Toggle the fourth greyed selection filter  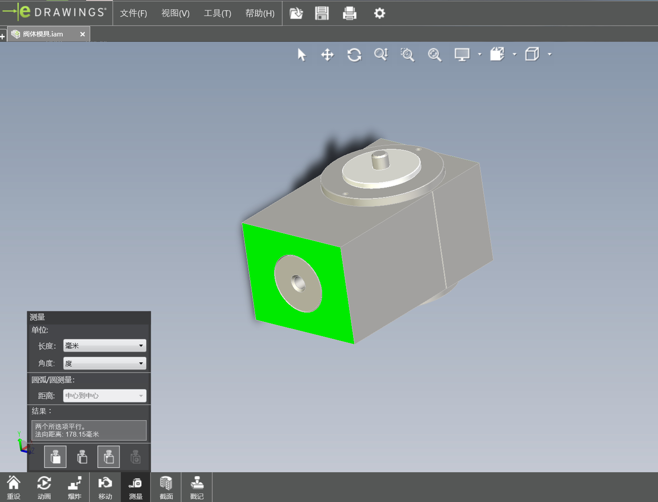136,457
